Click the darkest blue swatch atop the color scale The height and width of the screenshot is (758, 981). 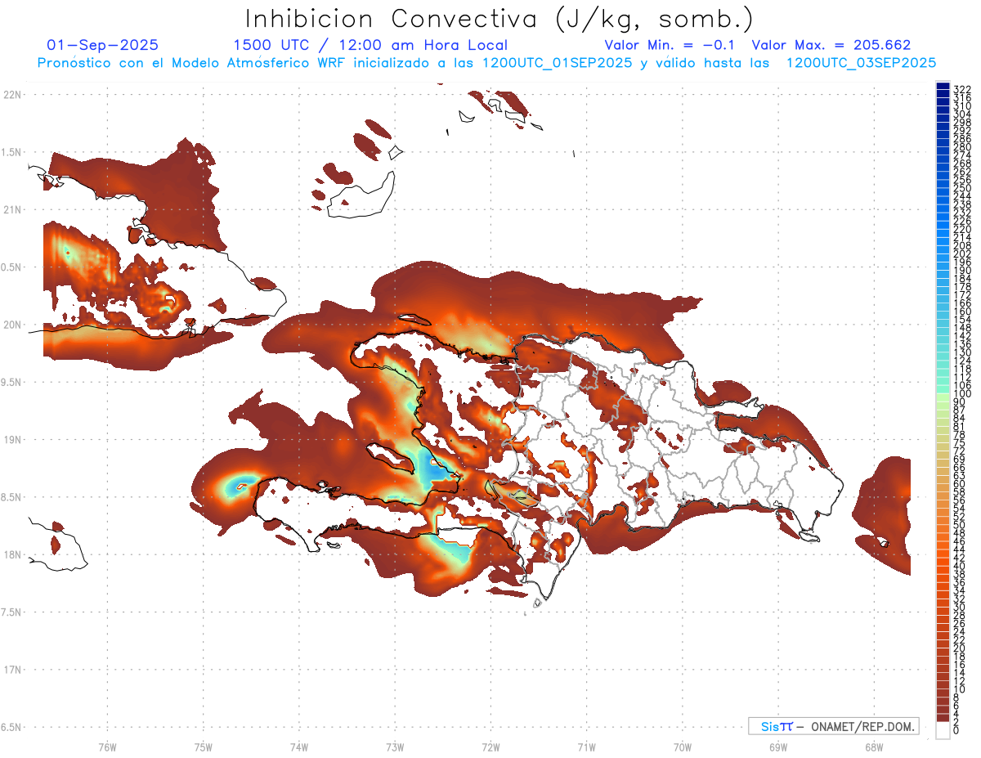(x=943, y=87)
